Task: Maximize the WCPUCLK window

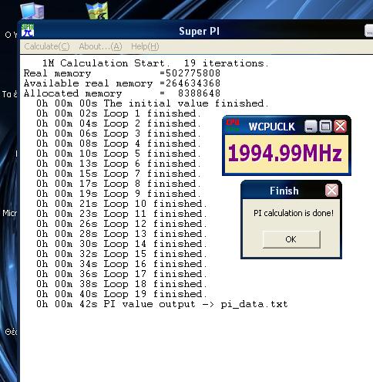Action: click(325, 127)
